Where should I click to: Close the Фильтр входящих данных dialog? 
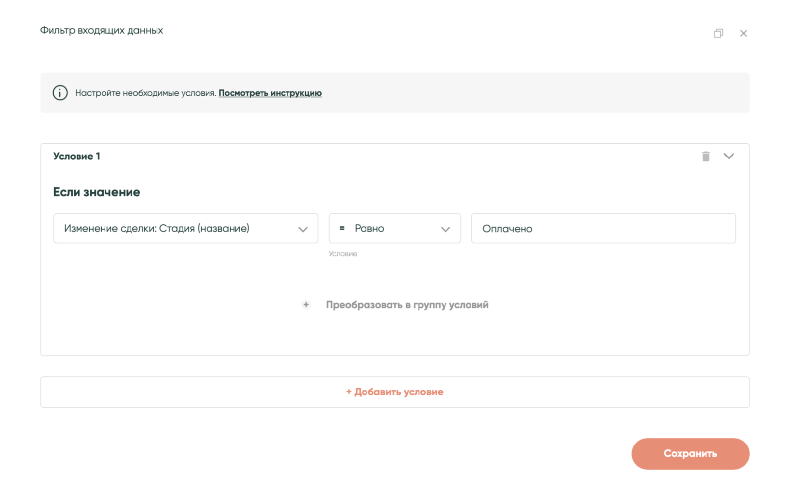click(x=743, y=33)
